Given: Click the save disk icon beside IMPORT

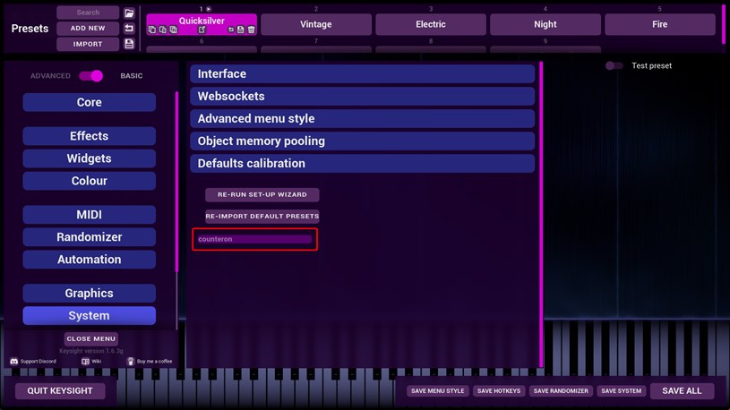Looking at the screenshot, I should (x=129, y=44).
